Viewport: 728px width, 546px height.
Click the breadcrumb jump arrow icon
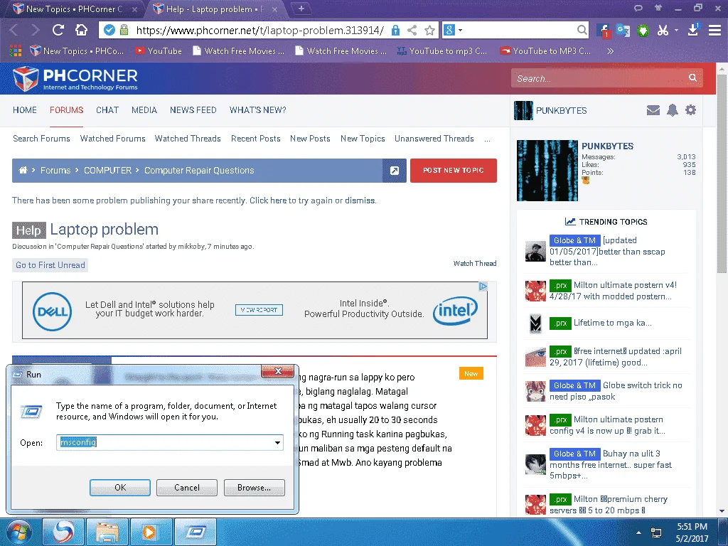coord(394,171)
